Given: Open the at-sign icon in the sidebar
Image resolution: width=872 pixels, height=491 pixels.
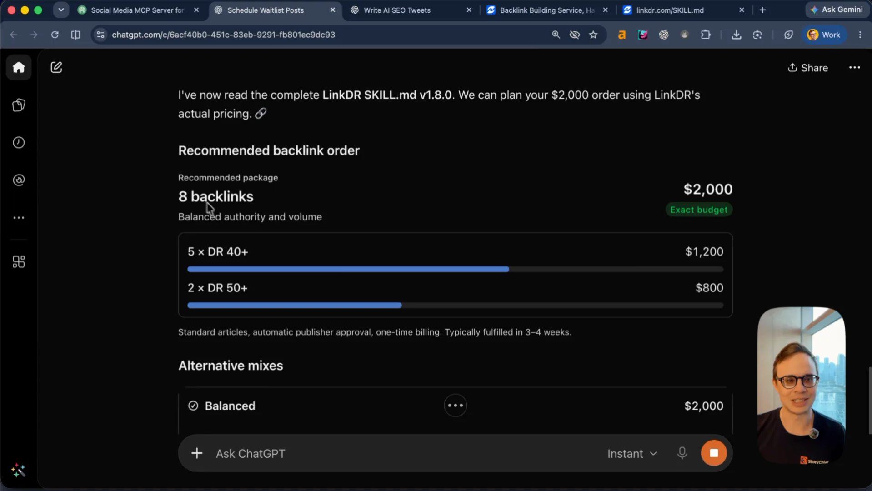Looking at the screenshot, I should tap(19, 180).
